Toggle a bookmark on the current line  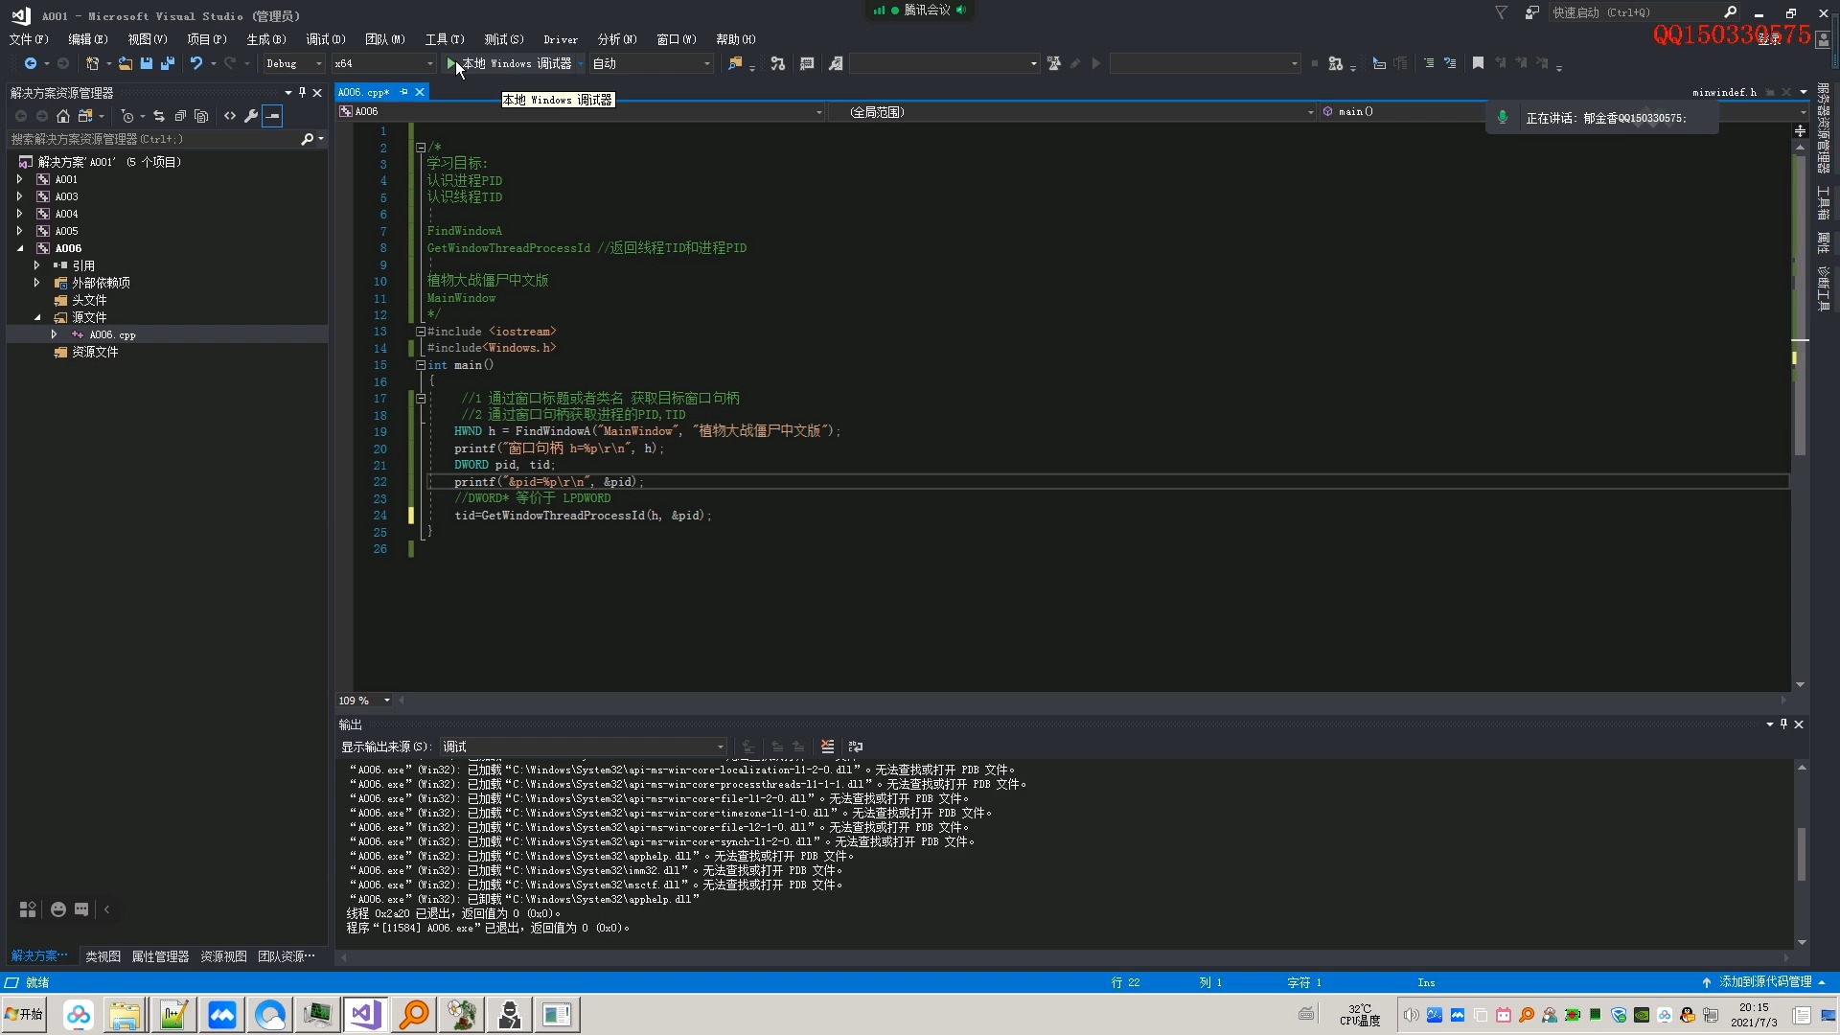[x=1479, y=63]
